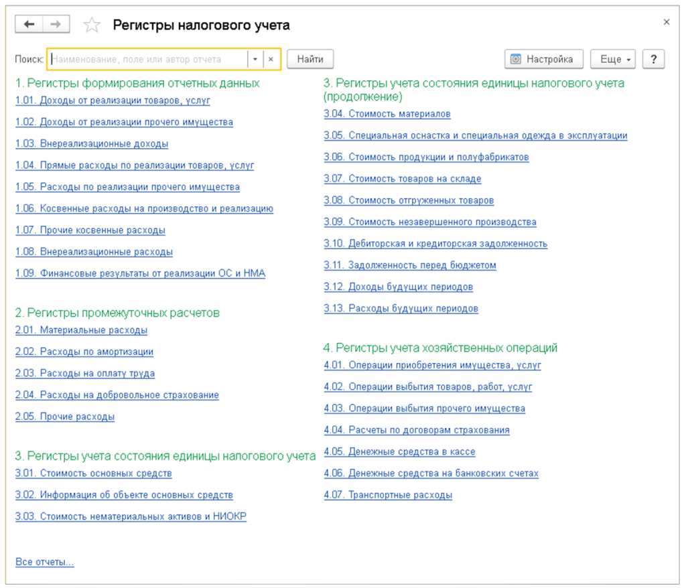Clear the search field with the × icon
The width and height of the screenshot is (686, 588).
pos(271,59)
